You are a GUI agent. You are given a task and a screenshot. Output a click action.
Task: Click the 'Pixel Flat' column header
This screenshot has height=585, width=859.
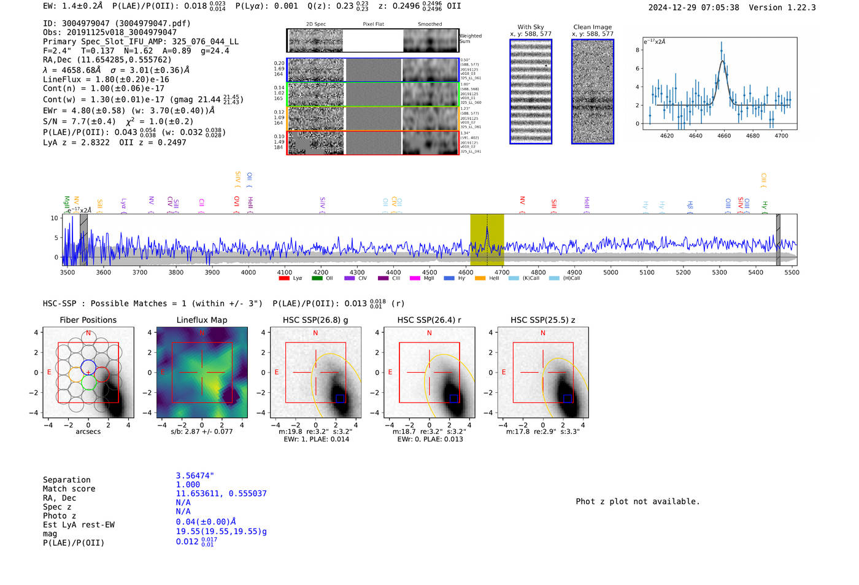click(x=373, y=24)
